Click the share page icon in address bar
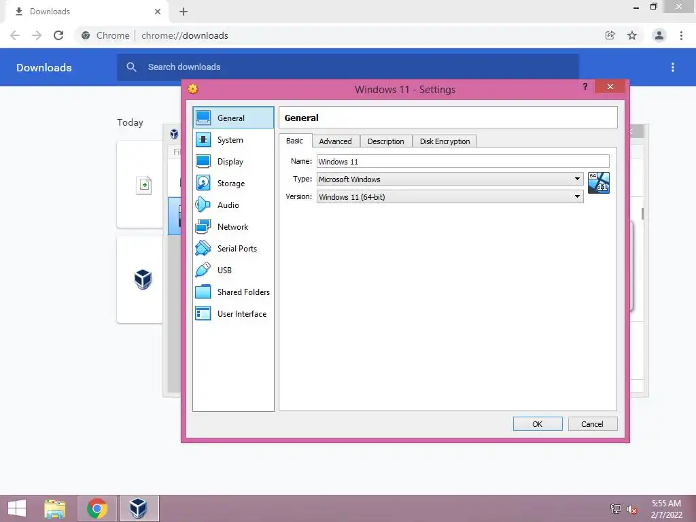 coord(610,35)
